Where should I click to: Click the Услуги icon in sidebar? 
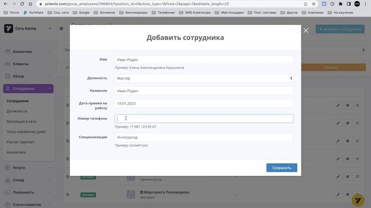(x=8, y=168)
